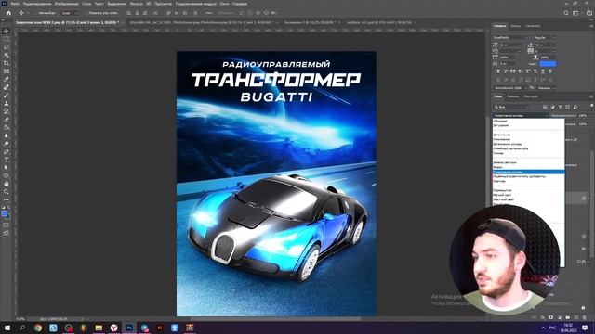Open the anti-aliasing method dropdown

pos(547,88)
